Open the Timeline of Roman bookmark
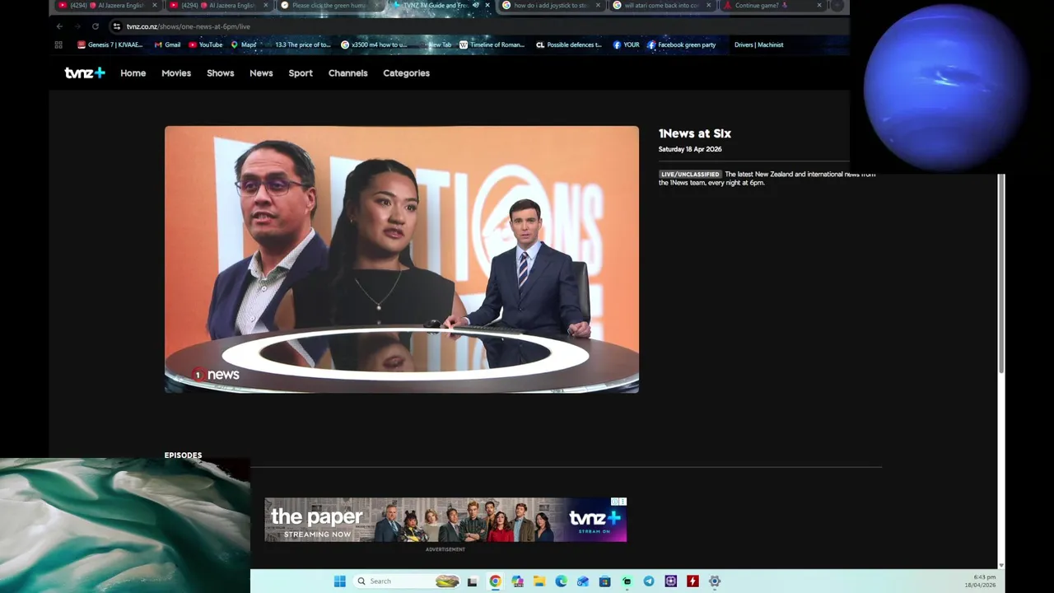 coord(492,45)
